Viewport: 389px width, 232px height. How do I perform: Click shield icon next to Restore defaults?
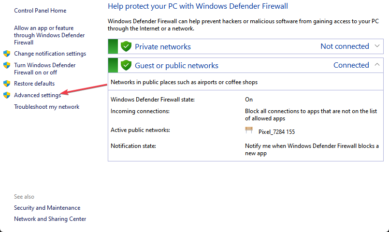point(7,84)
